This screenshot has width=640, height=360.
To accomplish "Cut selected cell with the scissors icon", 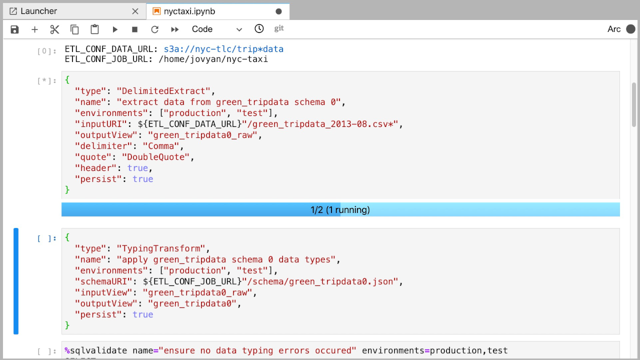I will (54, 29).
